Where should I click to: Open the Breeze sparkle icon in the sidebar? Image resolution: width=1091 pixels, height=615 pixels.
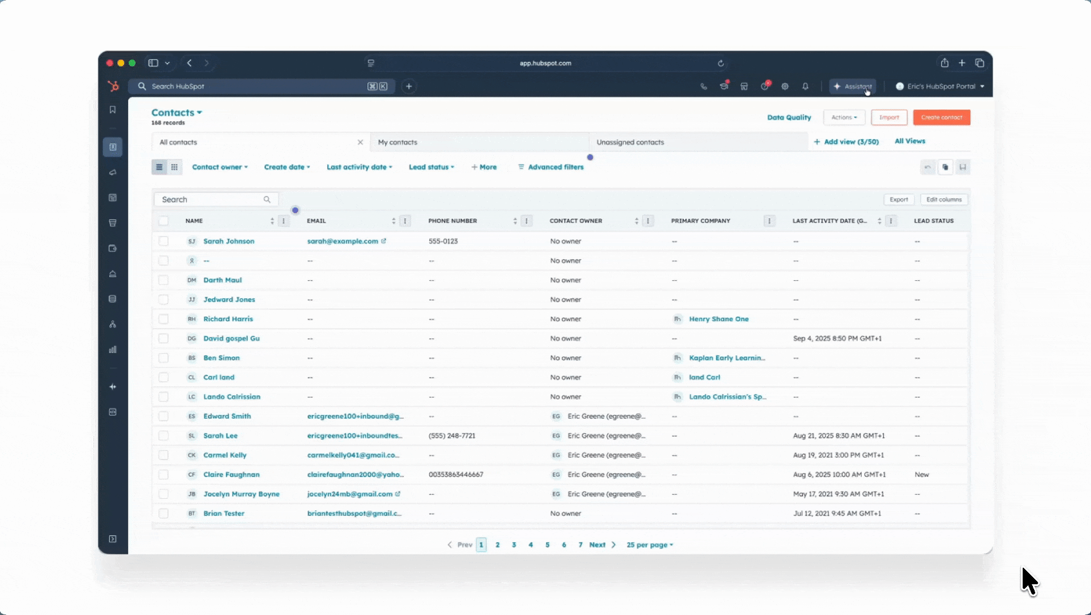113,387
